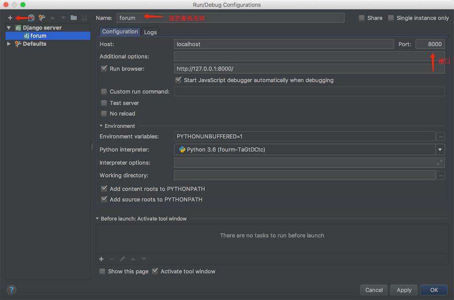Click the Host field showing localhost
This screenshot has height=300, width=454.
tap(284, 44)
